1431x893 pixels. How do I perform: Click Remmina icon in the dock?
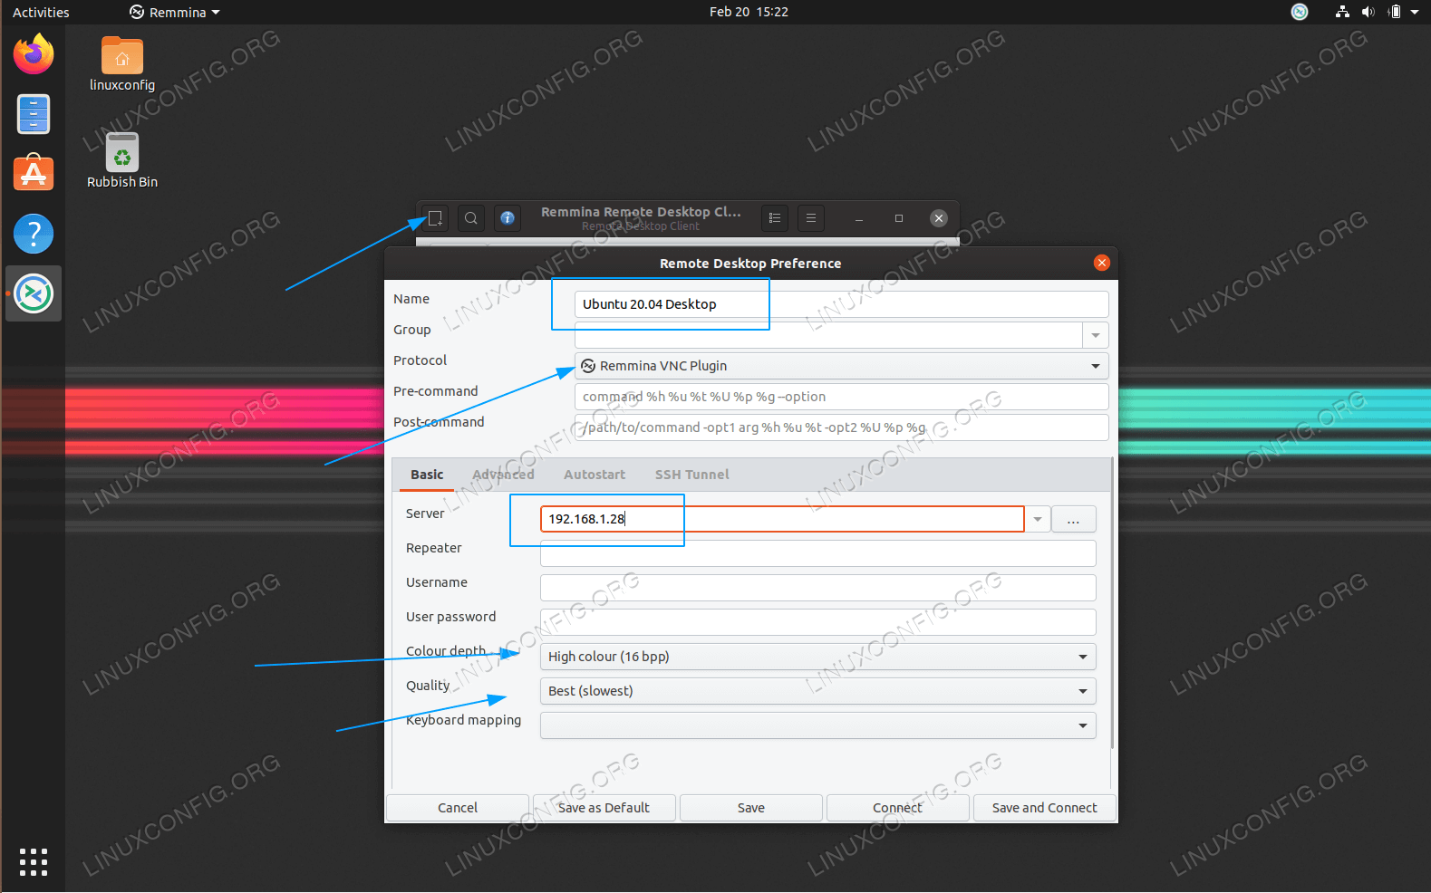34,293
